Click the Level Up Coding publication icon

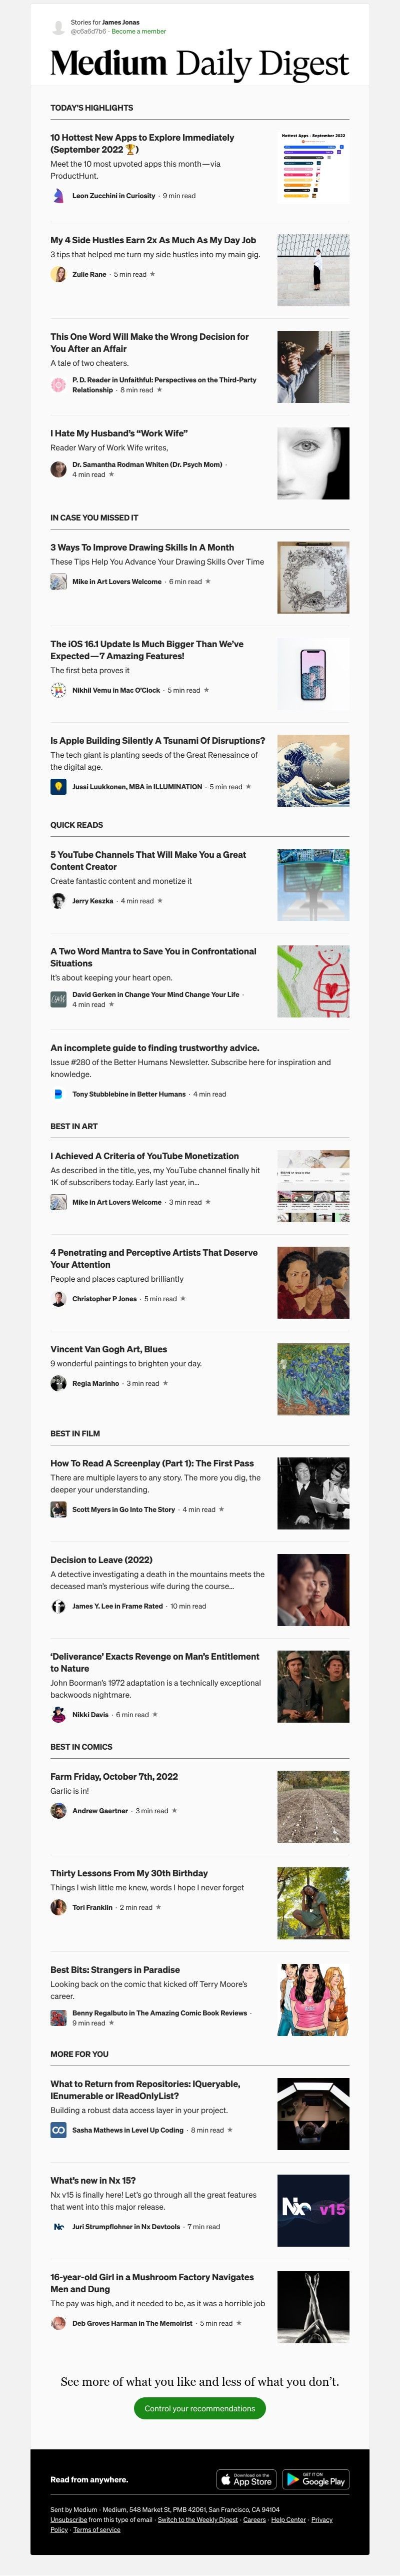[x=58, y=2130]
